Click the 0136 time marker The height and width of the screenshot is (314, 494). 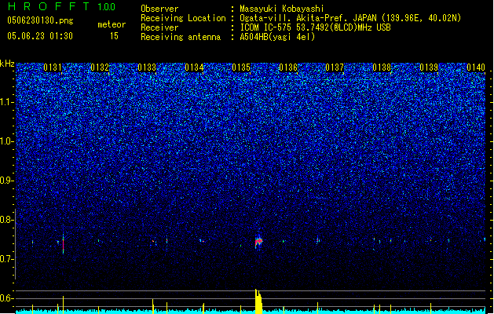288,68
